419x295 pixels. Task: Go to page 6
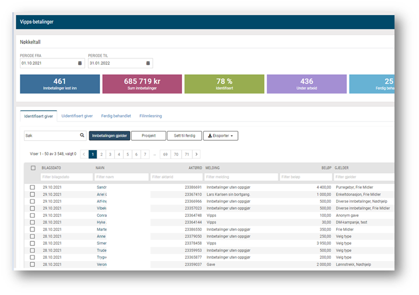pos(137,154)
